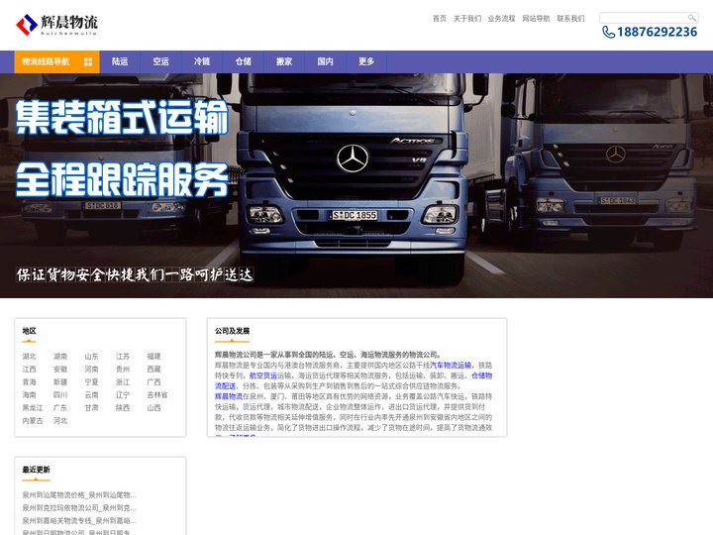The width and height of the screenshot is (713, 535).
Task: Choose region 黑龙江
Action: click(x=33, y=407)
